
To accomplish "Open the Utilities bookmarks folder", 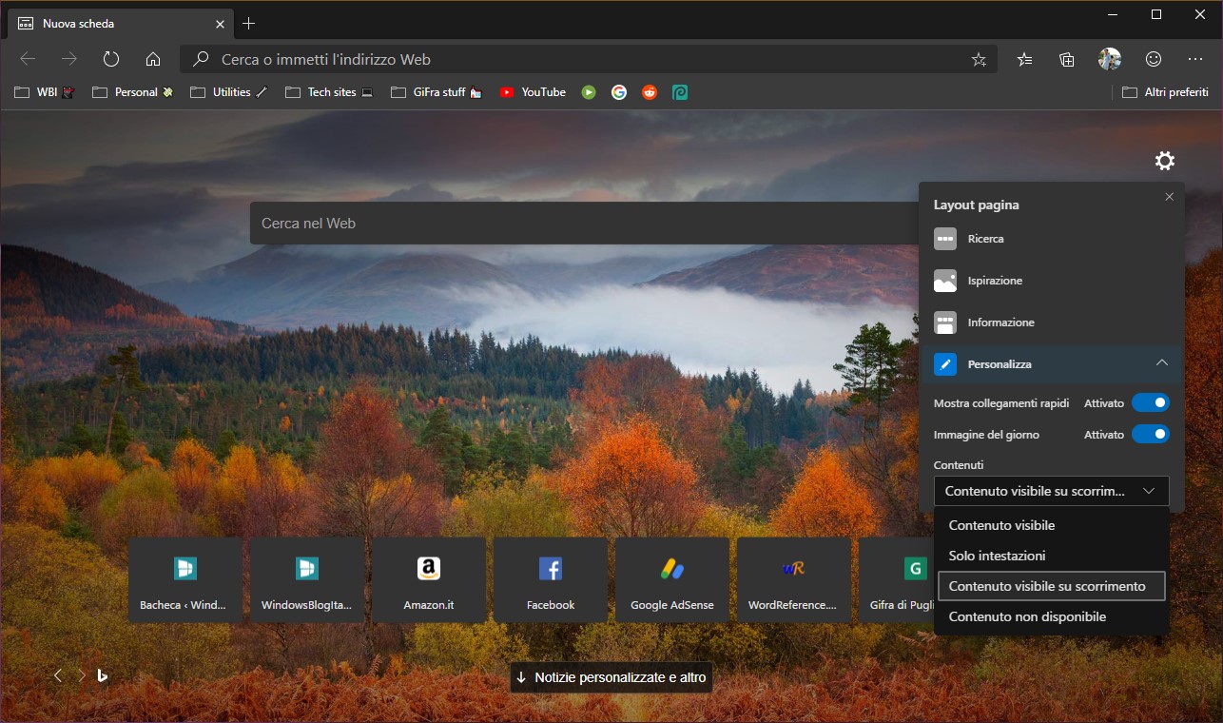I will (229, 92).
